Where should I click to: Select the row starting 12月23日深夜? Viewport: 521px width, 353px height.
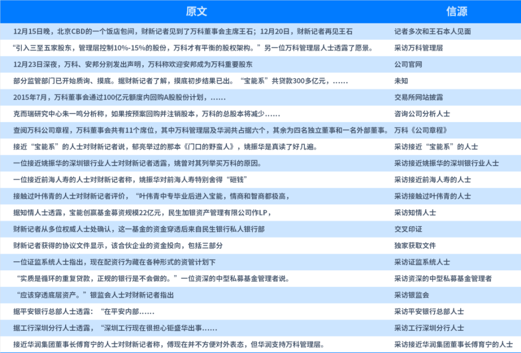[260, 65]
